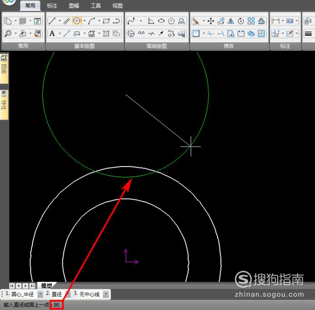The width and height of the screenshot is (315, 310).
Task: Click the lineweight (three lines) icon
Action: click(x=308, y=33)
